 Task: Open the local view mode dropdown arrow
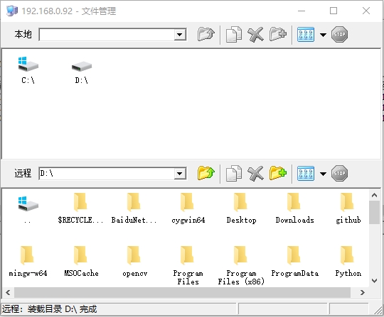tap(323, 35)
